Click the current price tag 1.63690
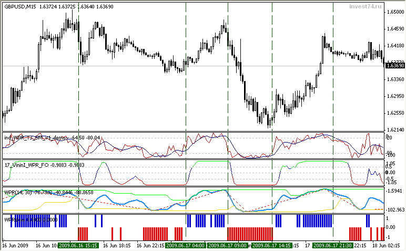This screenshot has width=406, height=251. [x=394, y=65]
